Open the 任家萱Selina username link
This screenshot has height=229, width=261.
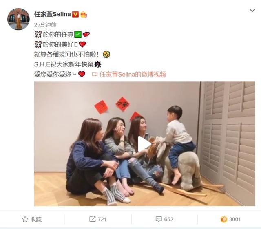[x=53, y=14]
